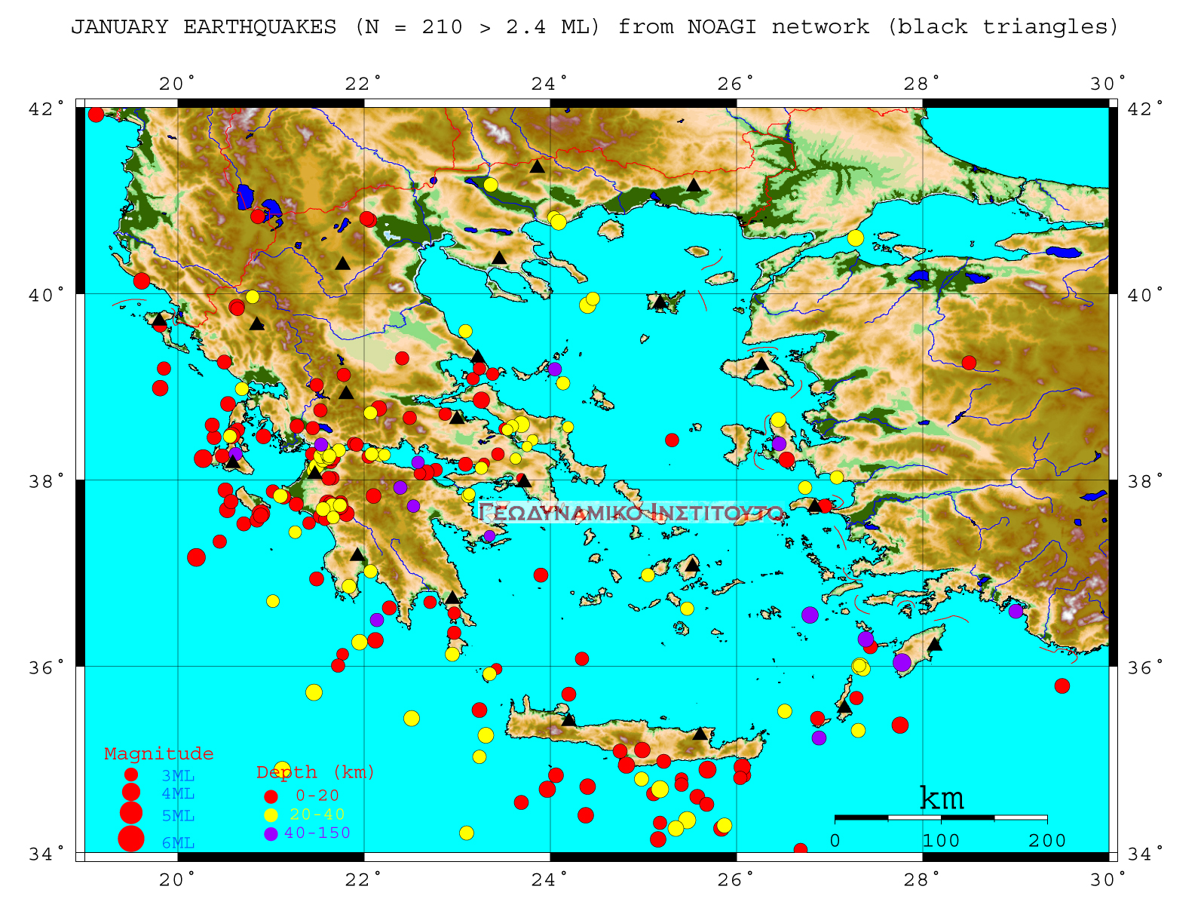The image size is (1201, 914).
Task: Click the 200 mark on the scale bar
Action: (1047, 840)
